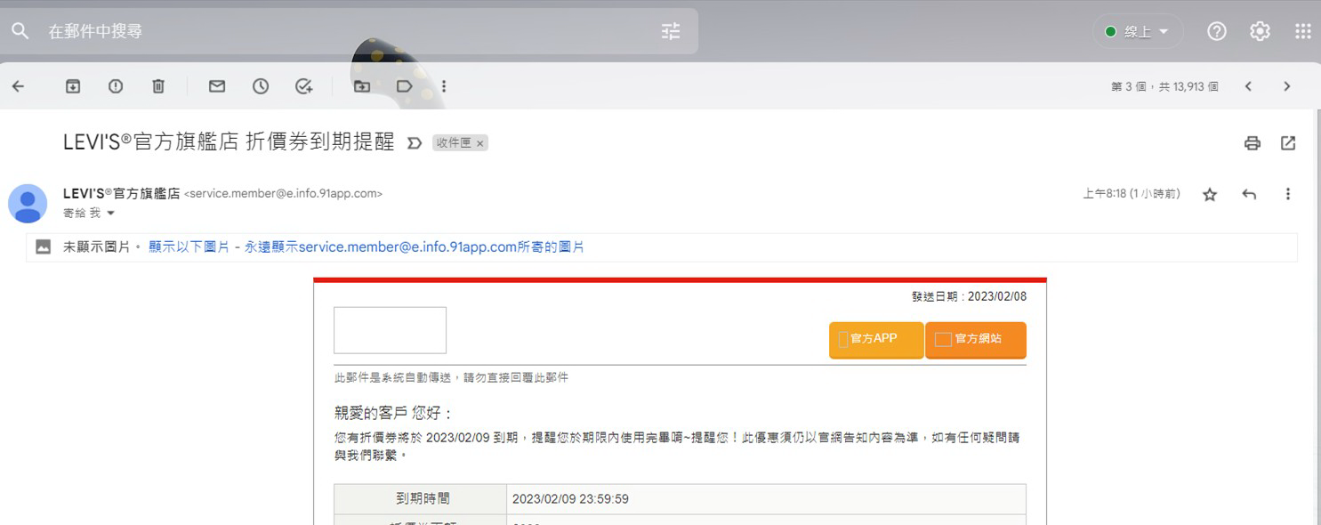Delete this email with trash icon

coord(158,86)
